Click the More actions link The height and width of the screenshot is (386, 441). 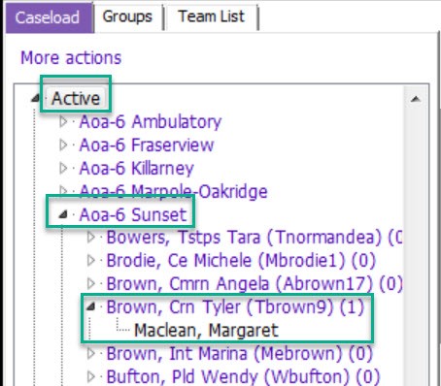[x=71, y=58]
